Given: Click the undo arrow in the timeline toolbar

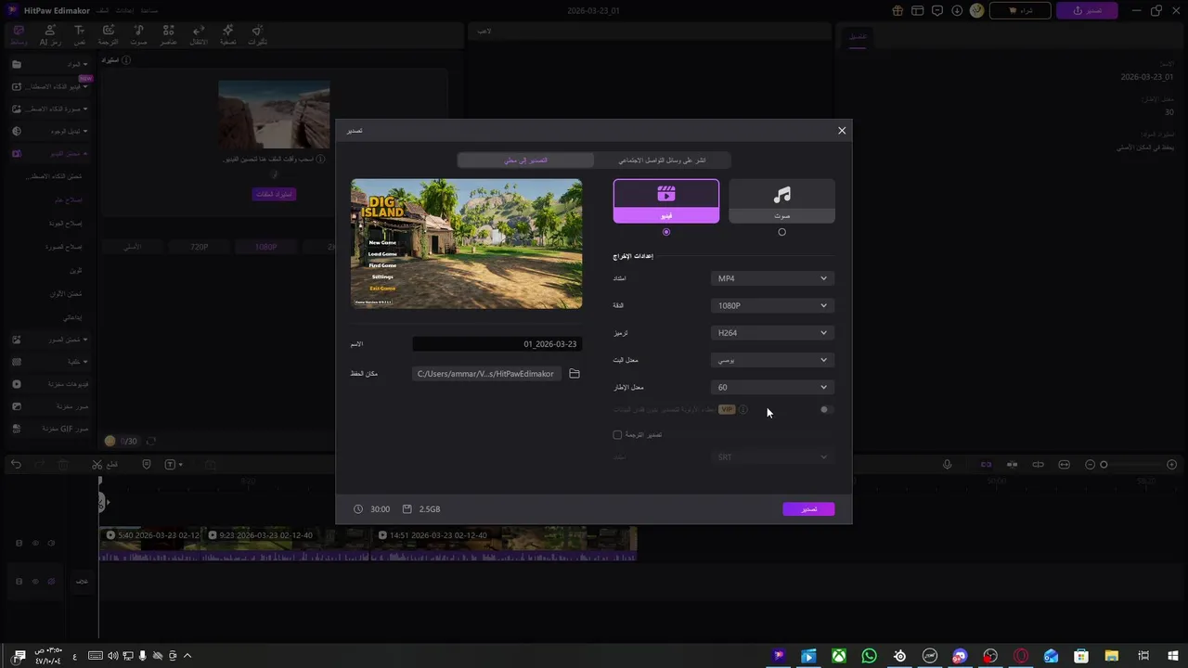Looking at the screenshot, I should pos(16,464).
